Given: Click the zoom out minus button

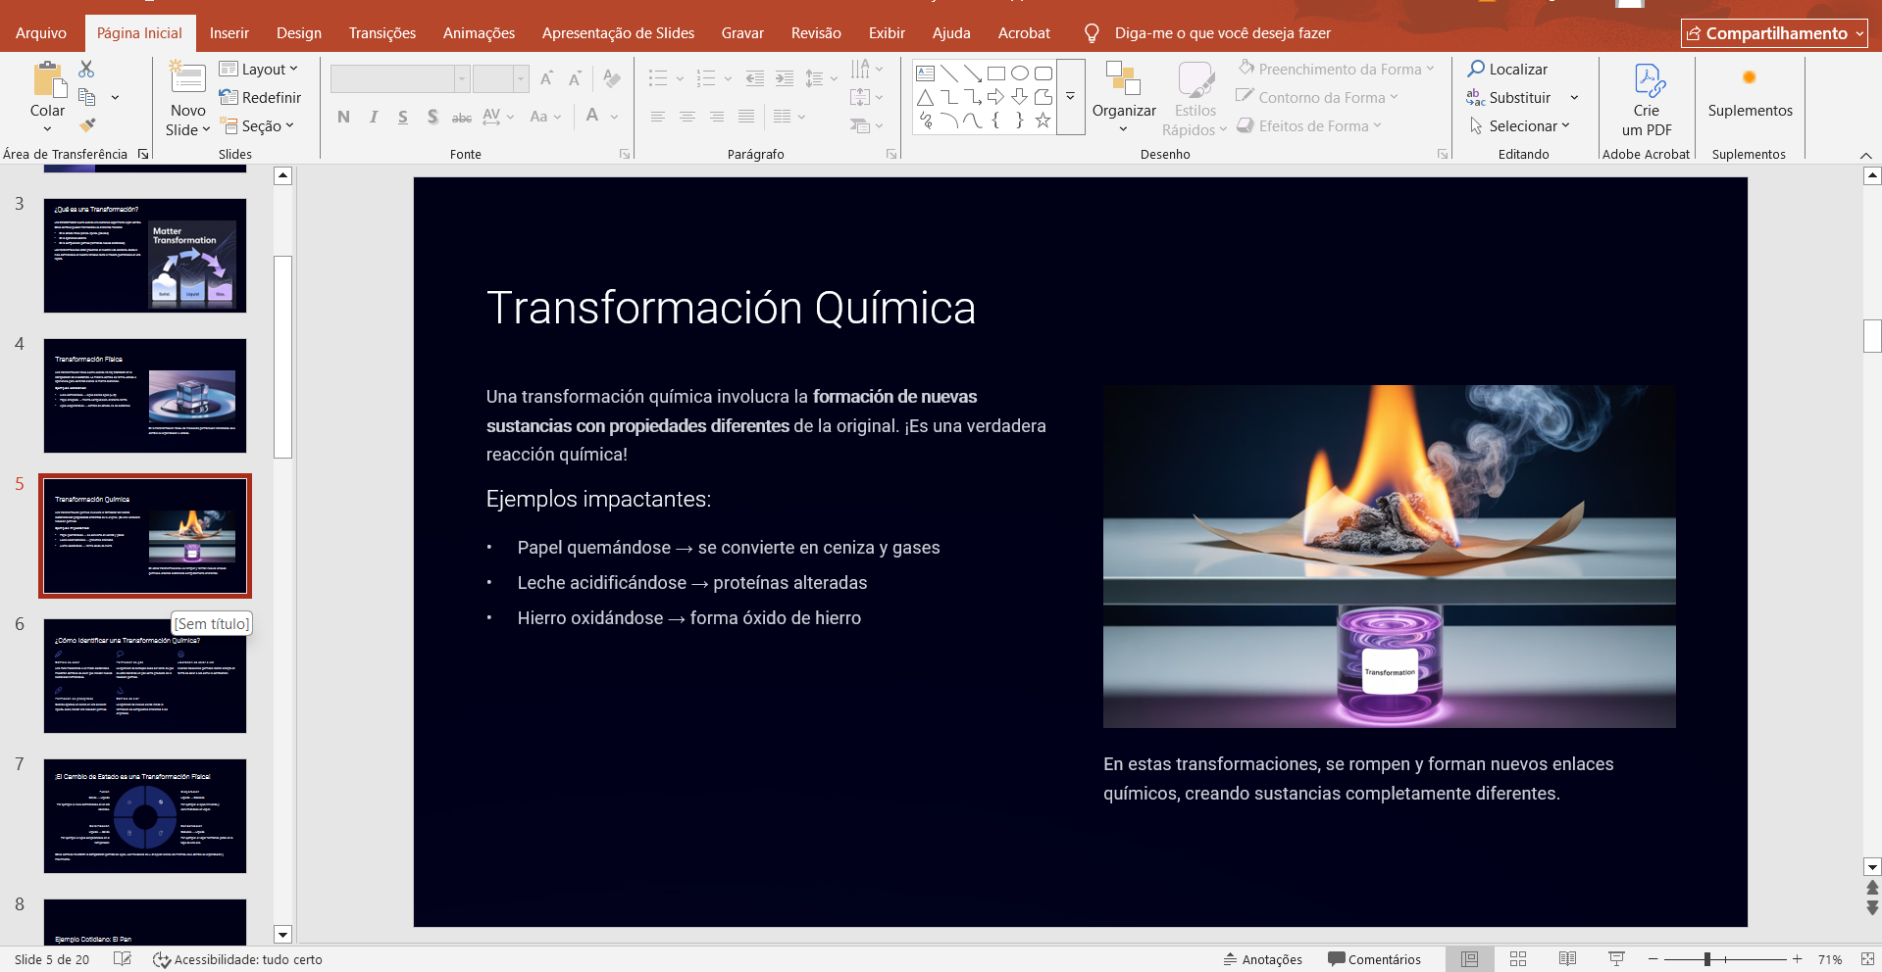Looking at the screenshot, I should [1653, 959].
